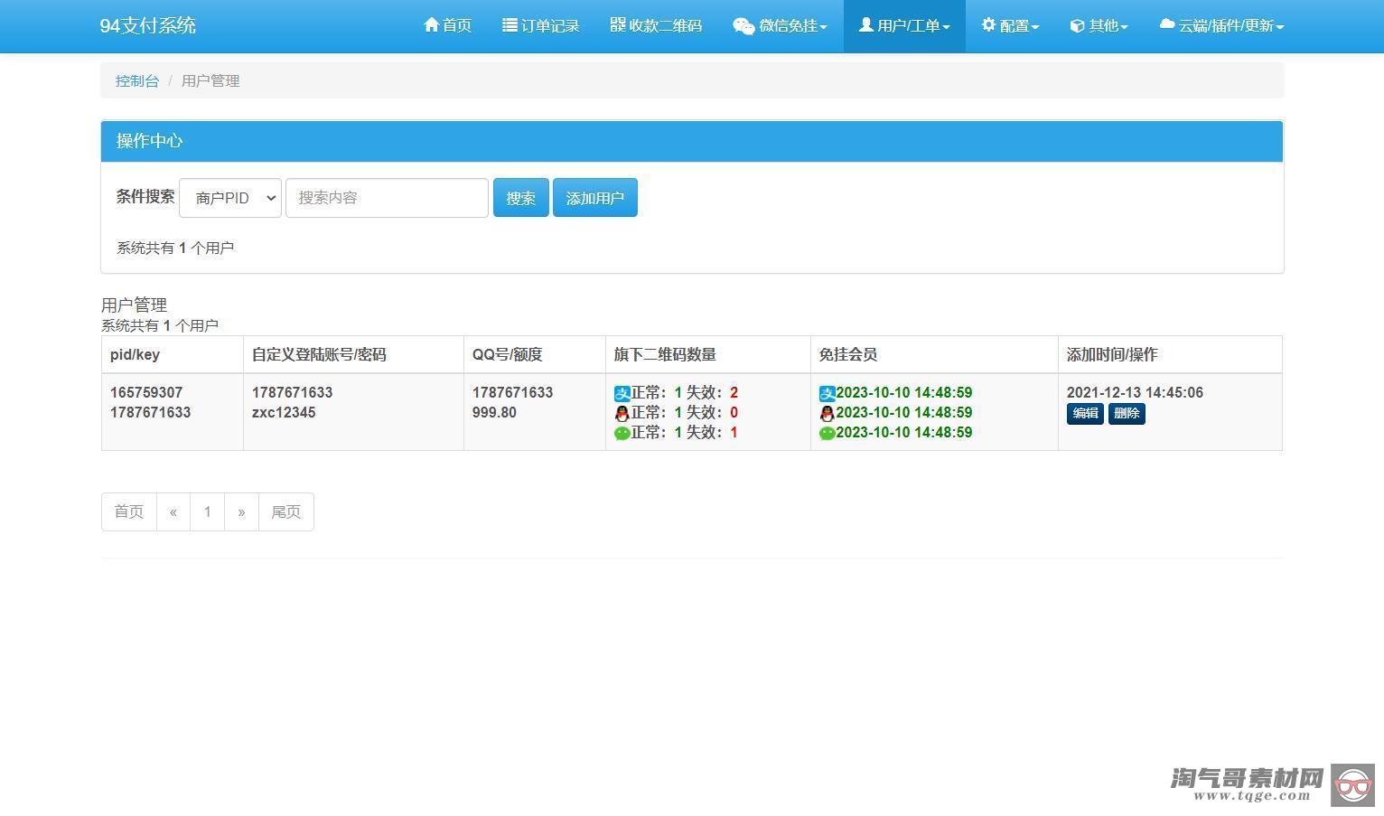Click the home icon beside 首页
Image resolution: width=1384 pixels, height=816 pixels.
coord(431,25)
